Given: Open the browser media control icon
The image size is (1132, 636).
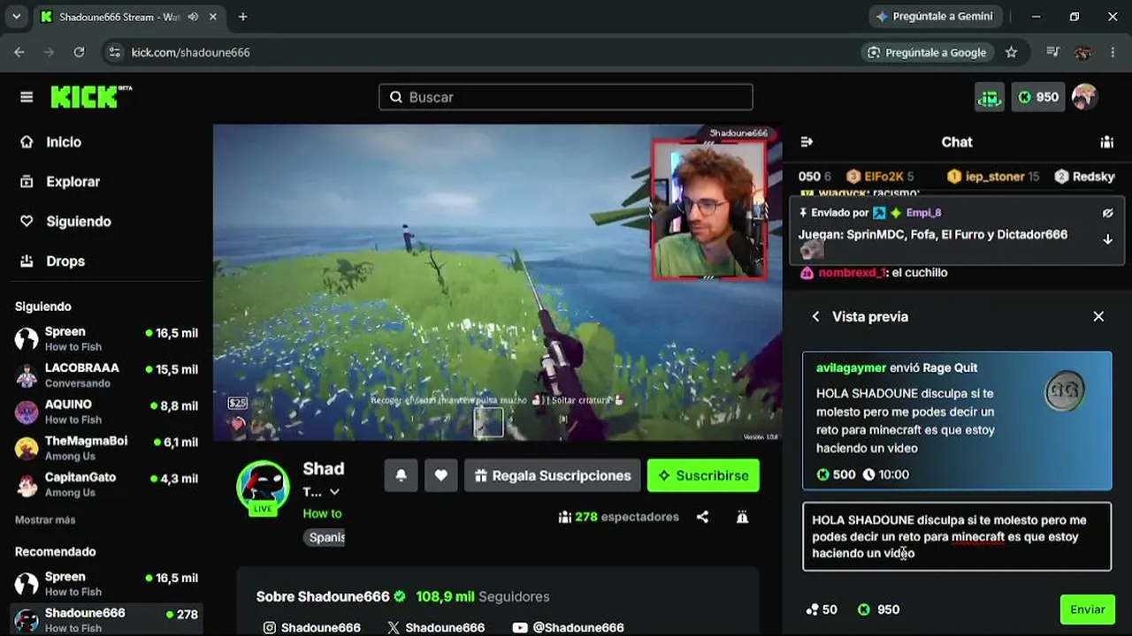Looking at the screenshot, I should click(x=1052, y=52).
